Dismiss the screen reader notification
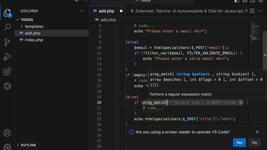Image resolution: width=267 pixels, height=150 pixels. (257, 132)
